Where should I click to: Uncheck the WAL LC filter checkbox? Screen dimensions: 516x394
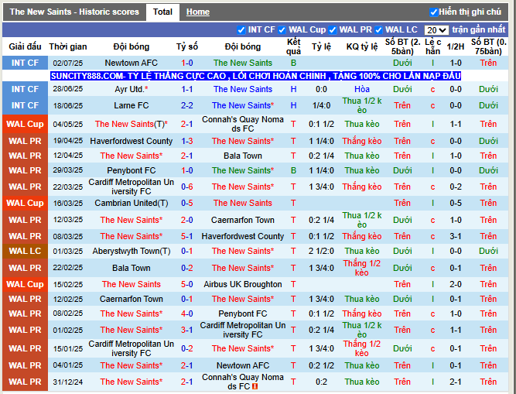tap(379, 30)
